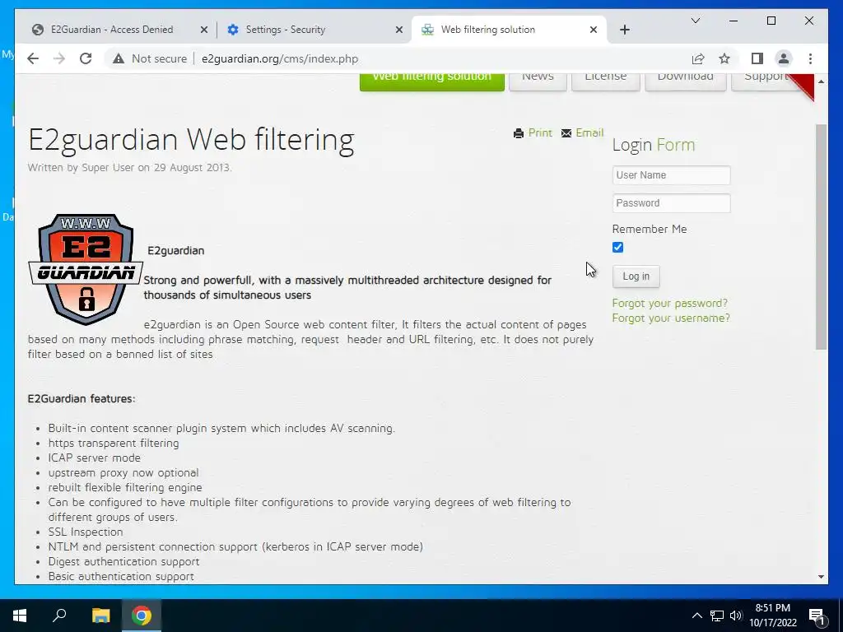Close the E2Guardian - Access Denied tab
This screenshot has width=843, height=632.
204,30
